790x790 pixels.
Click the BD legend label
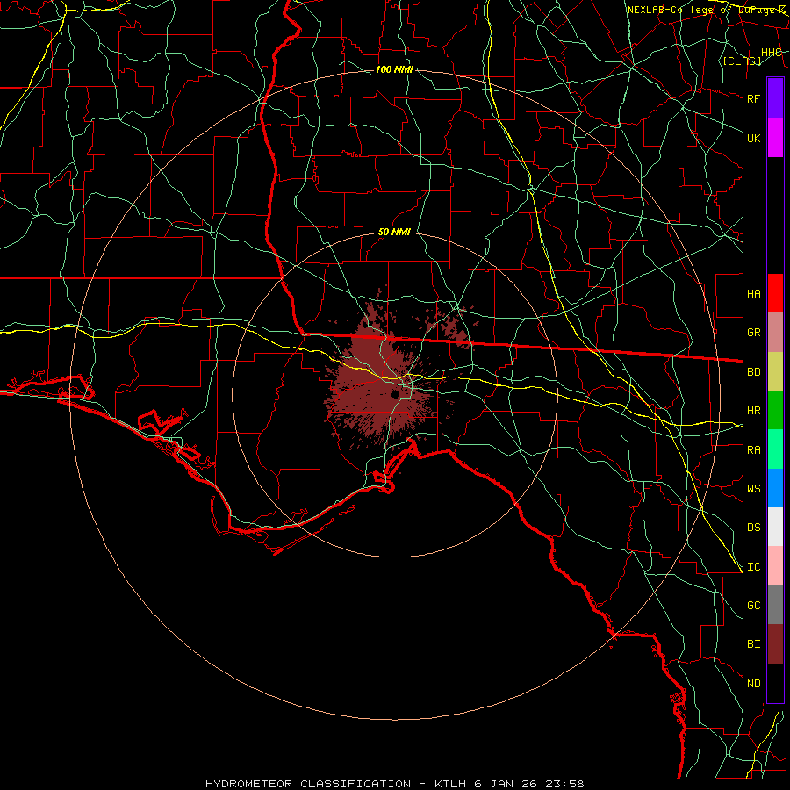pos(754,372)
